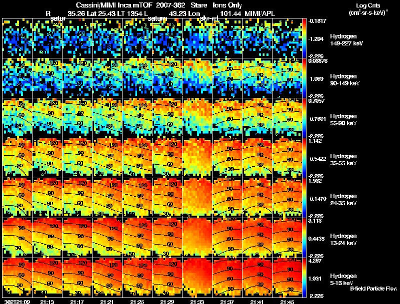Click the colorbar beside the 24-35 keV row
The width and height of the screenshot is (400, 304).
[304, 198]
